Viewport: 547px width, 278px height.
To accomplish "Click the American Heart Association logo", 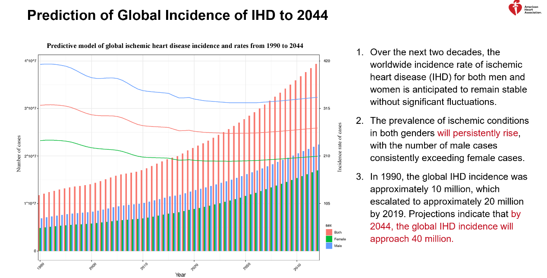I will 525,9.
